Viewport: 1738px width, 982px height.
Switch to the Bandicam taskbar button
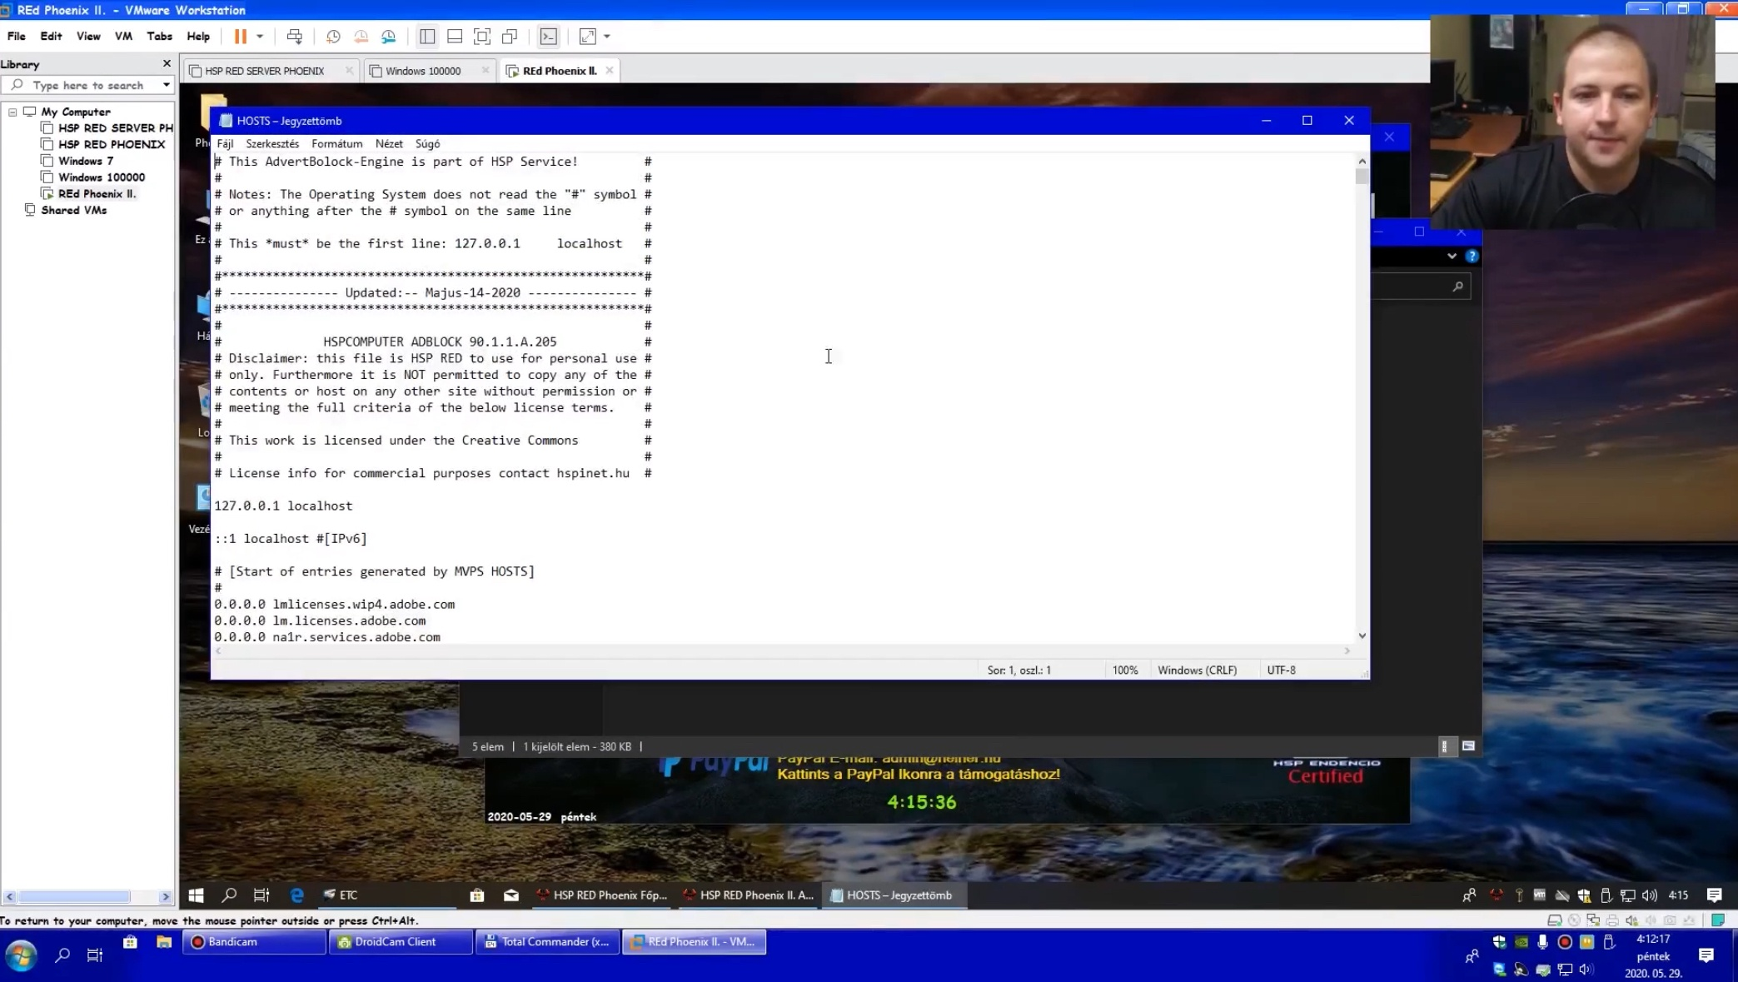(x=254, y=942)
